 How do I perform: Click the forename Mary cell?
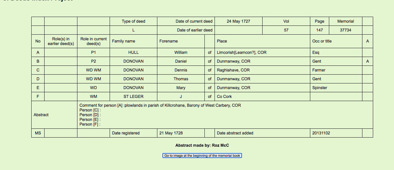(x=181, y=88)
